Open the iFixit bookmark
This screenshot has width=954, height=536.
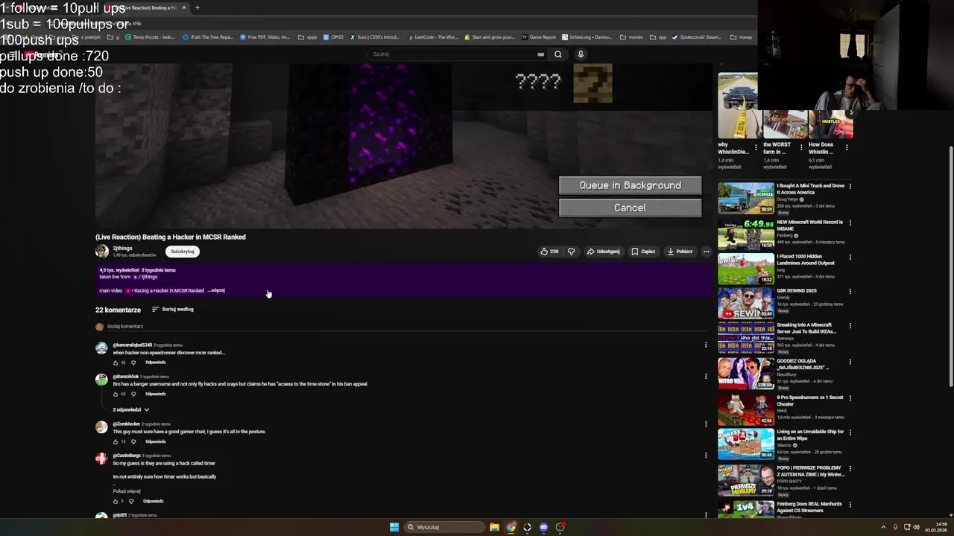pyautogui.click(x=207, y=37)
